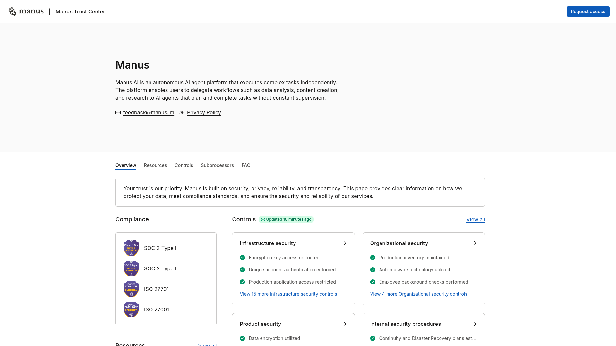This screenshot has height=346, width=616.
Task: Email feedback@manus.im via the link
Action: [x=149, y=112]
